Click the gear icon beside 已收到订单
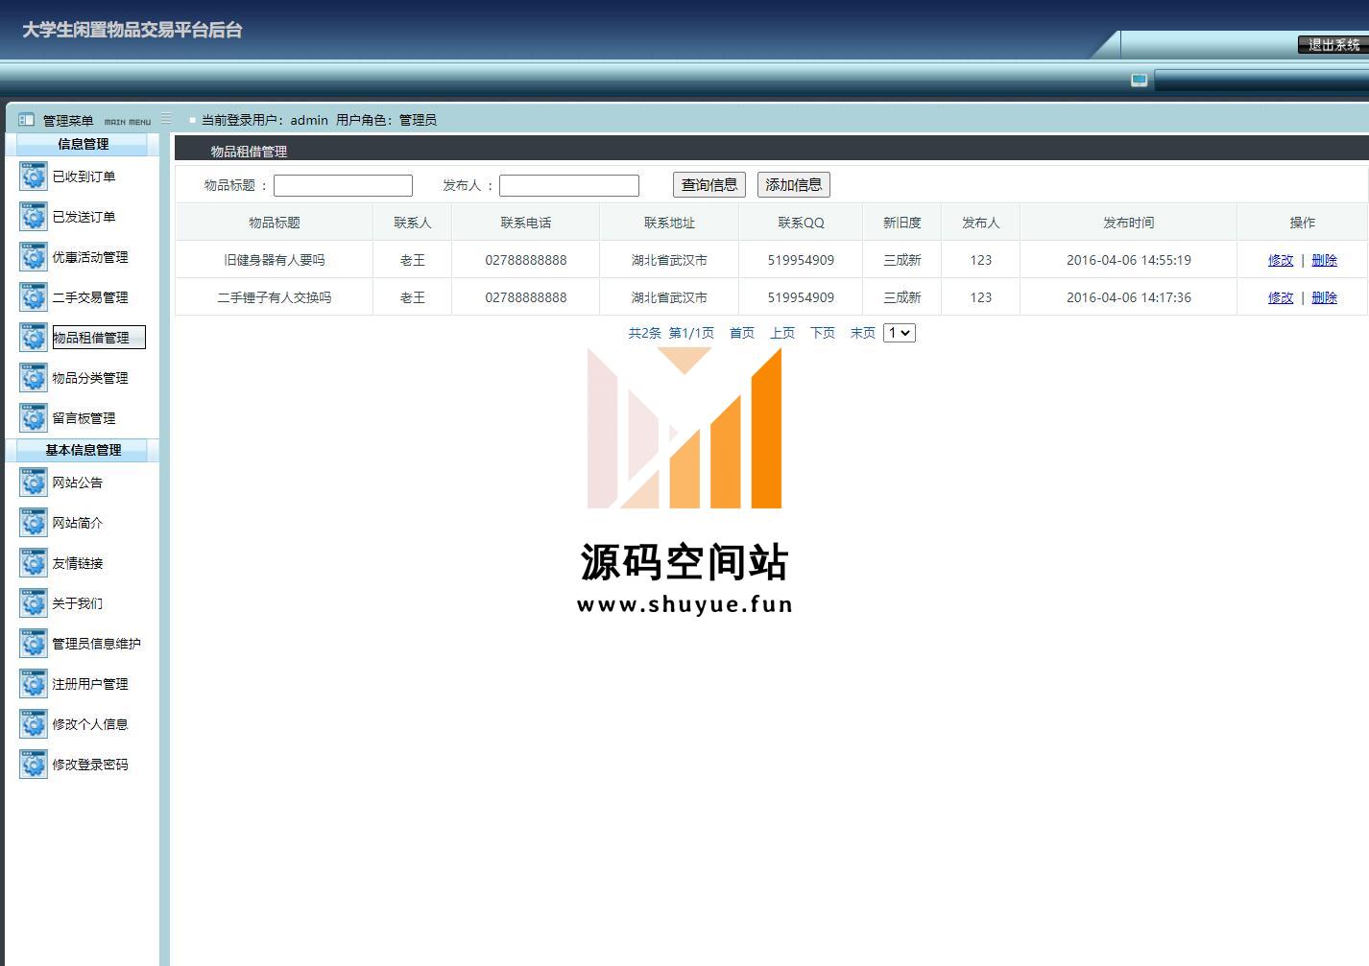 [34, 177]
